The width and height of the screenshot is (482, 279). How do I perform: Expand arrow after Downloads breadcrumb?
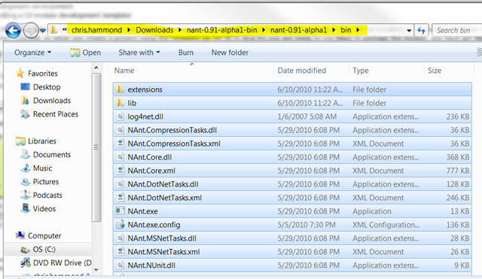tap(180, 30)
